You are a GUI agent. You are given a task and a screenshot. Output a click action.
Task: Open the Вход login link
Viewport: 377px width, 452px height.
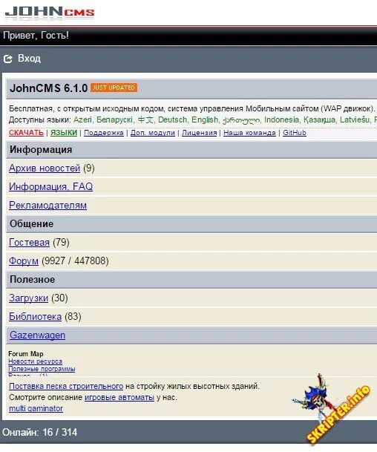click(29, 58)
